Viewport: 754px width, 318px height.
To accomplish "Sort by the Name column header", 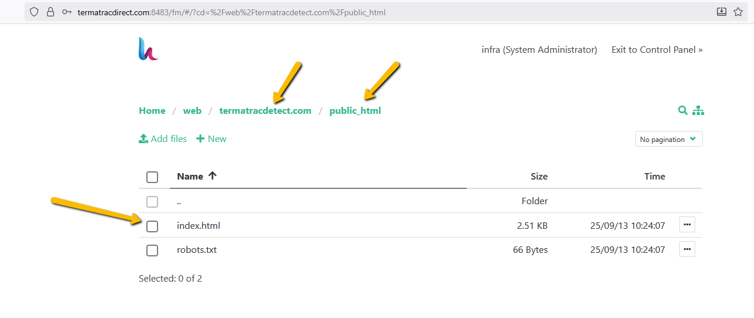I will [190, 176].
